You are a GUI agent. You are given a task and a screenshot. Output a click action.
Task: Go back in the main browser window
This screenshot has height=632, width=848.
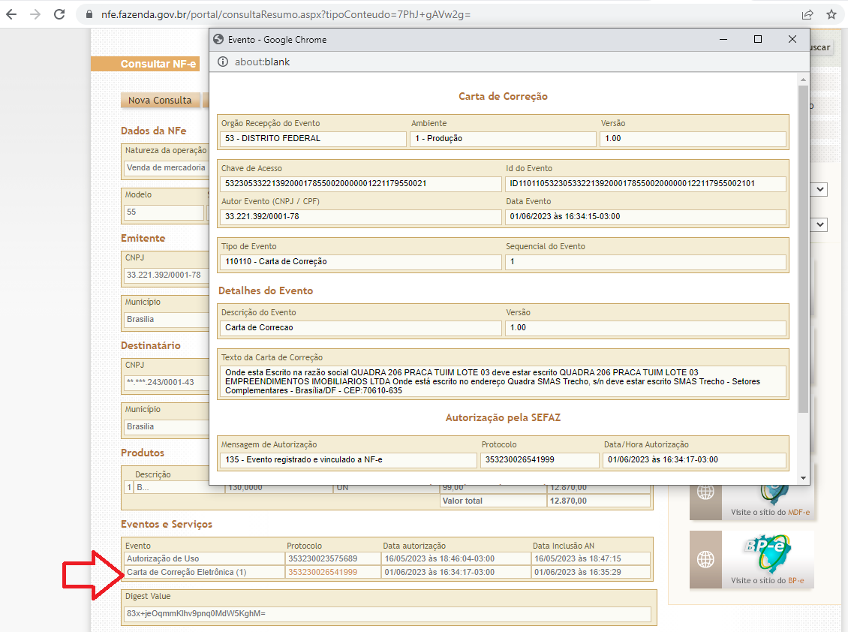coord(11,14)
